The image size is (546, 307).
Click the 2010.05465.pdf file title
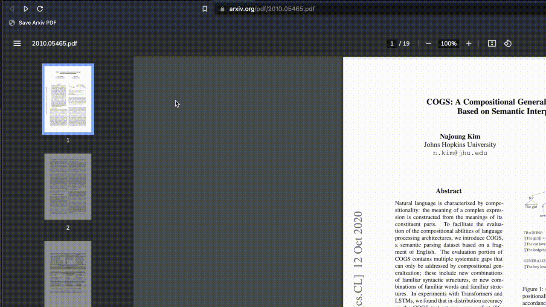55,43
